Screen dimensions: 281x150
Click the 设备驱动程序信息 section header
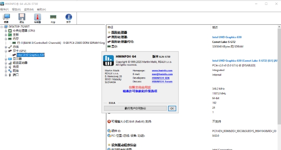pos(124,145)
